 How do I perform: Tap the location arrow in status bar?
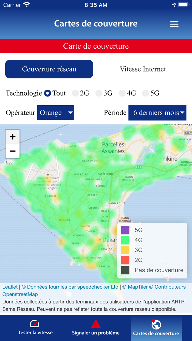pyautogui.click(x=174, y=5)
